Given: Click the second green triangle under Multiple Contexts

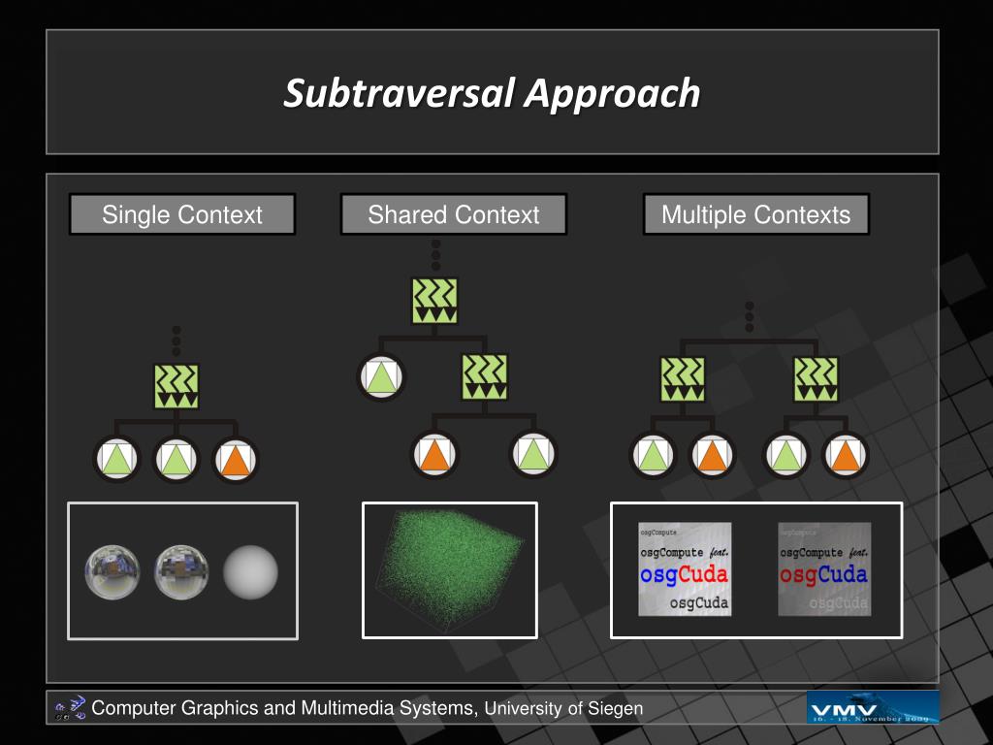Looking at the screenshot, I should click(785, 455).
